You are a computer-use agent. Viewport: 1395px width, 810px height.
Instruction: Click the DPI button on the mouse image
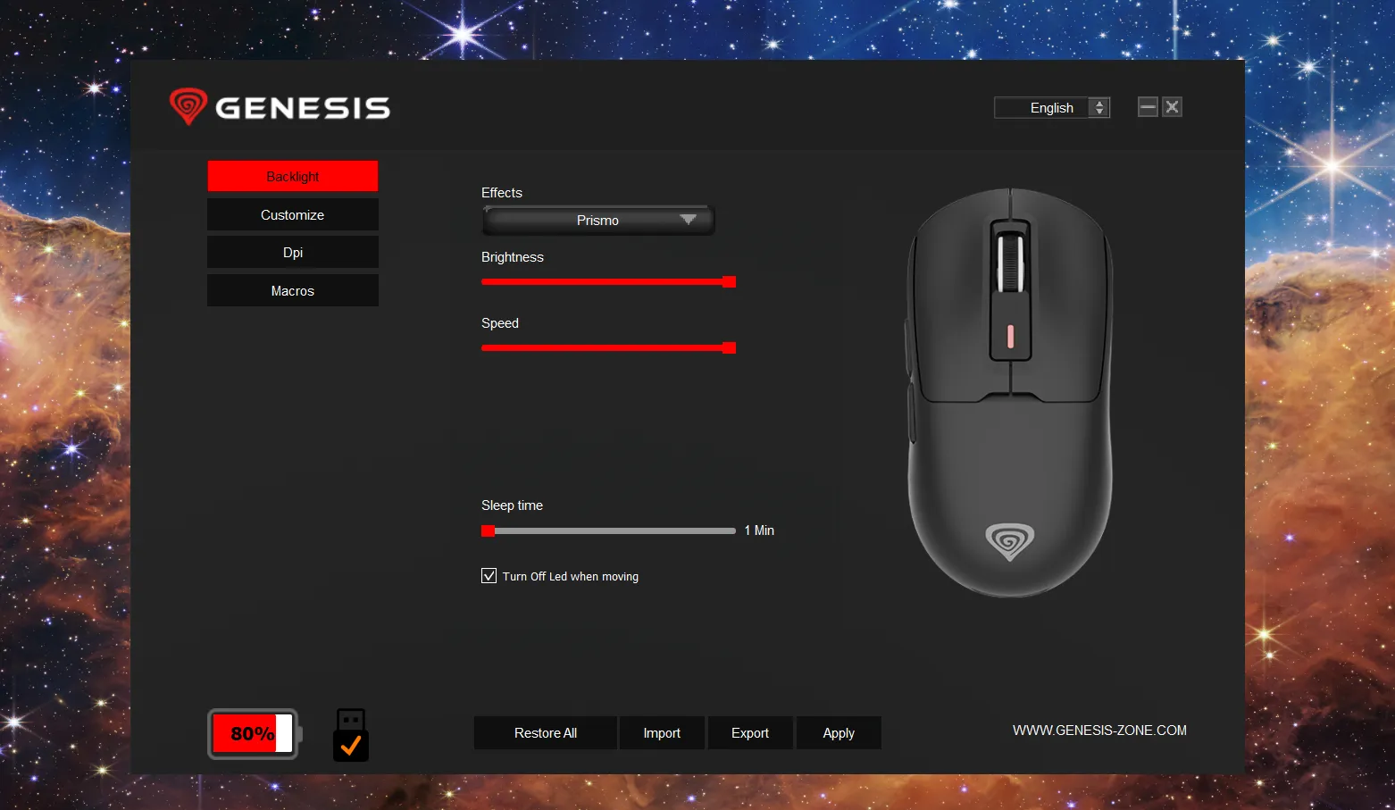click(1011, 336)
